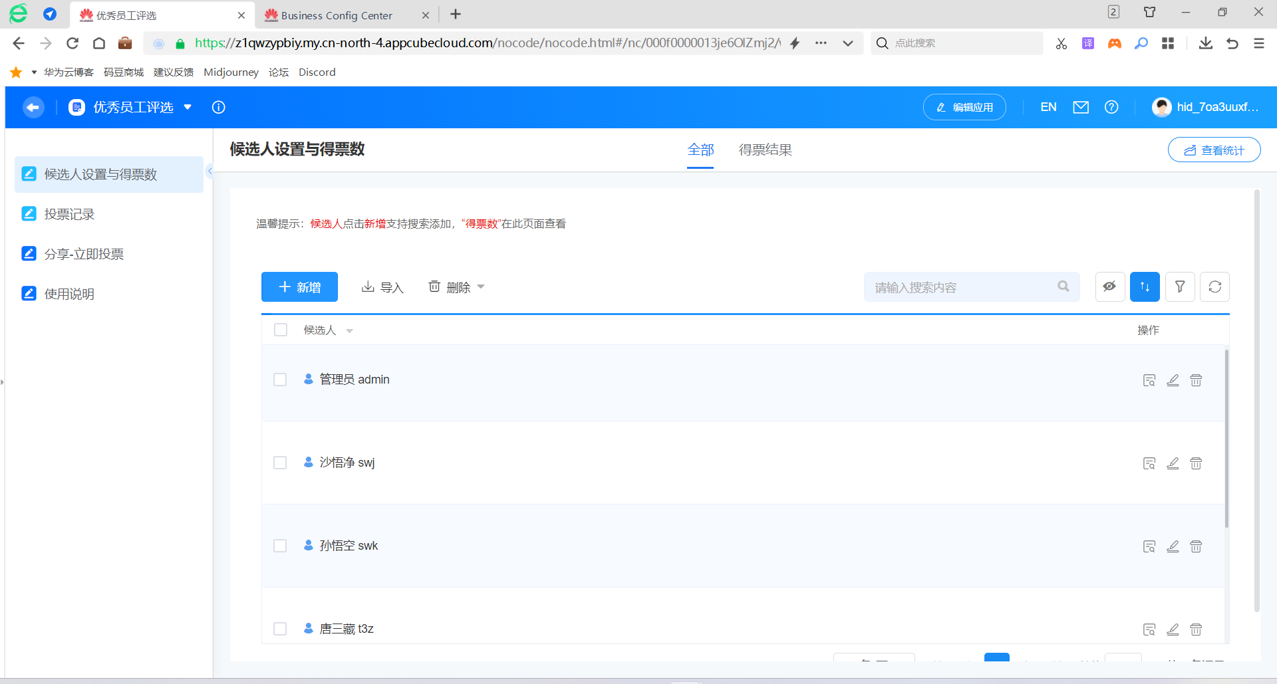The height and width of the screenshot is (684, 1277).
Task: Click the browser address bar URL
Action: pyautogui.click(x=488, y=43)
